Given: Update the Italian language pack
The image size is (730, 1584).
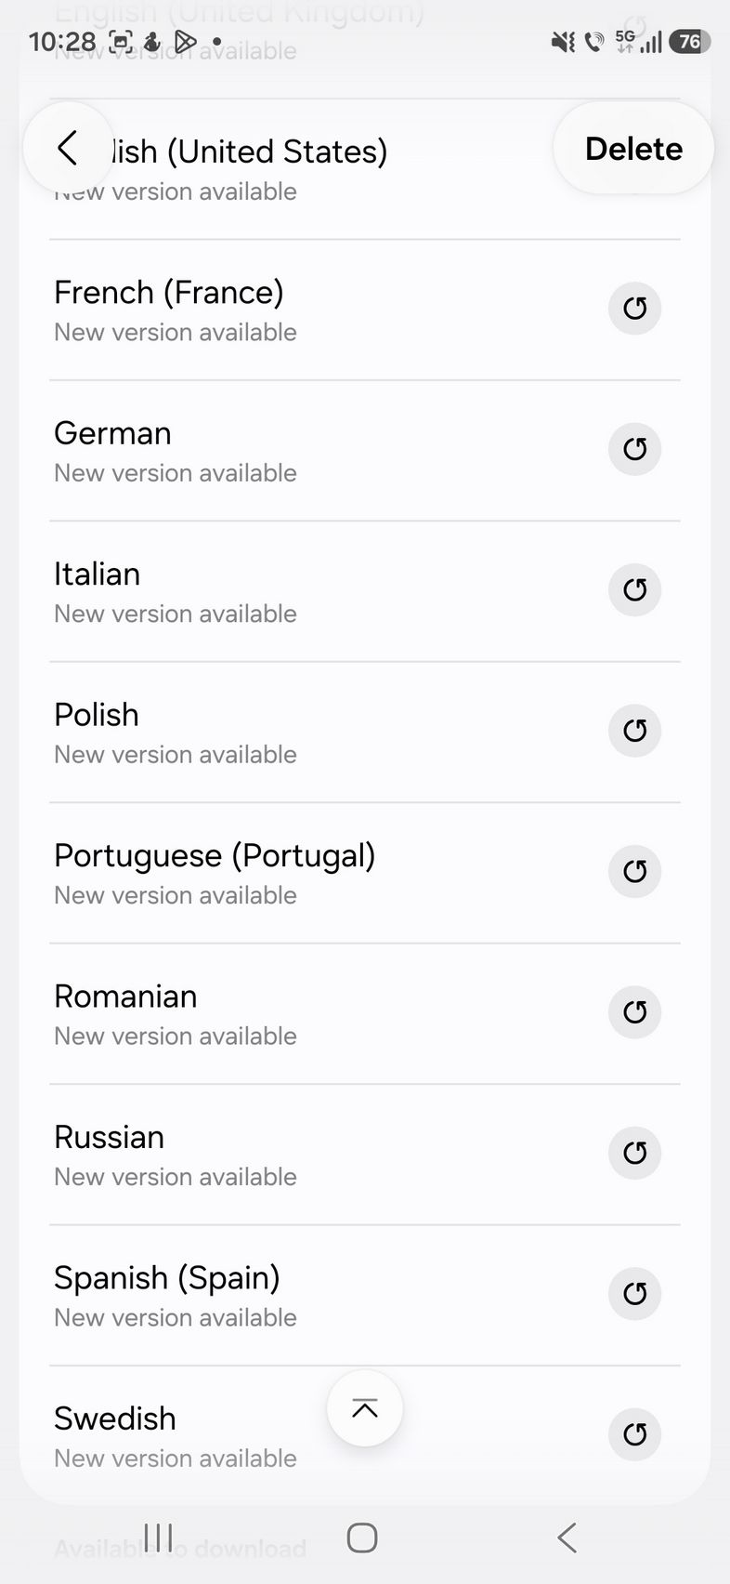Looking at the screenshot, I should [x=634, y=589].
